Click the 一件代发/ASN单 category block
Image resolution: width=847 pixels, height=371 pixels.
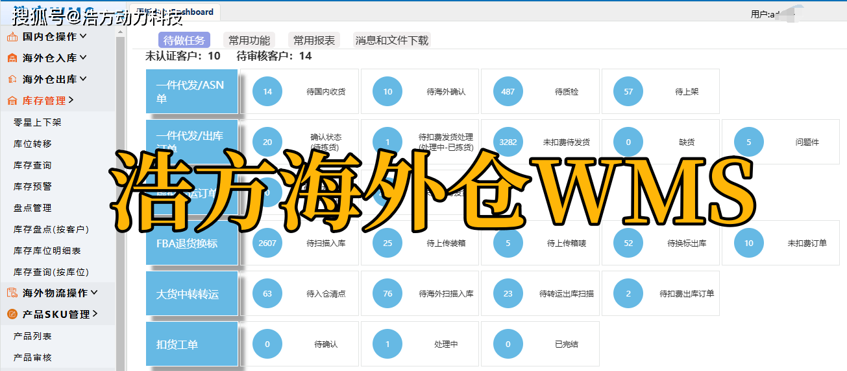coord(191,91)
